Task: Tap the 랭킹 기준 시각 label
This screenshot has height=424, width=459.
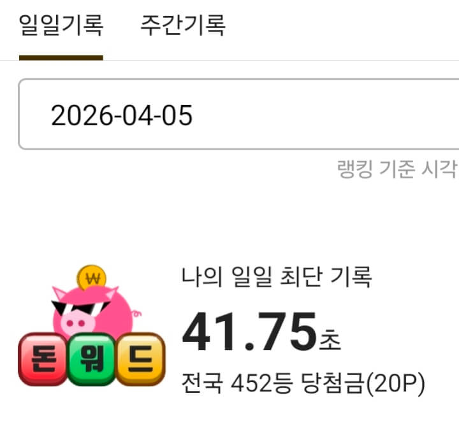Action: [397, 169]
